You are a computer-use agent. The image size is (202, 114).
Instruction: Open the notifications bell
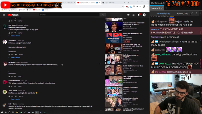[x=139, y=15]
